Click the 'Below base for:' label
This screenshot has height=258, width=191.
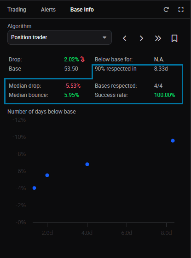(x=114, y=60)
